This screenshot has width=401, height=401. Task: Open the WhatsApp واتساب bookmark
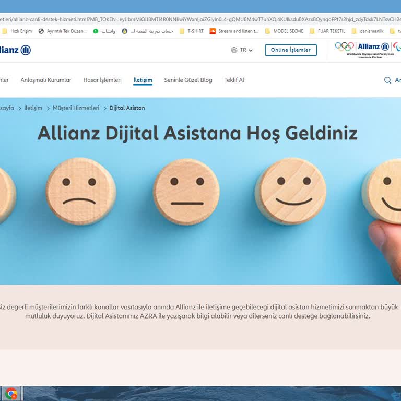[104, 31]
